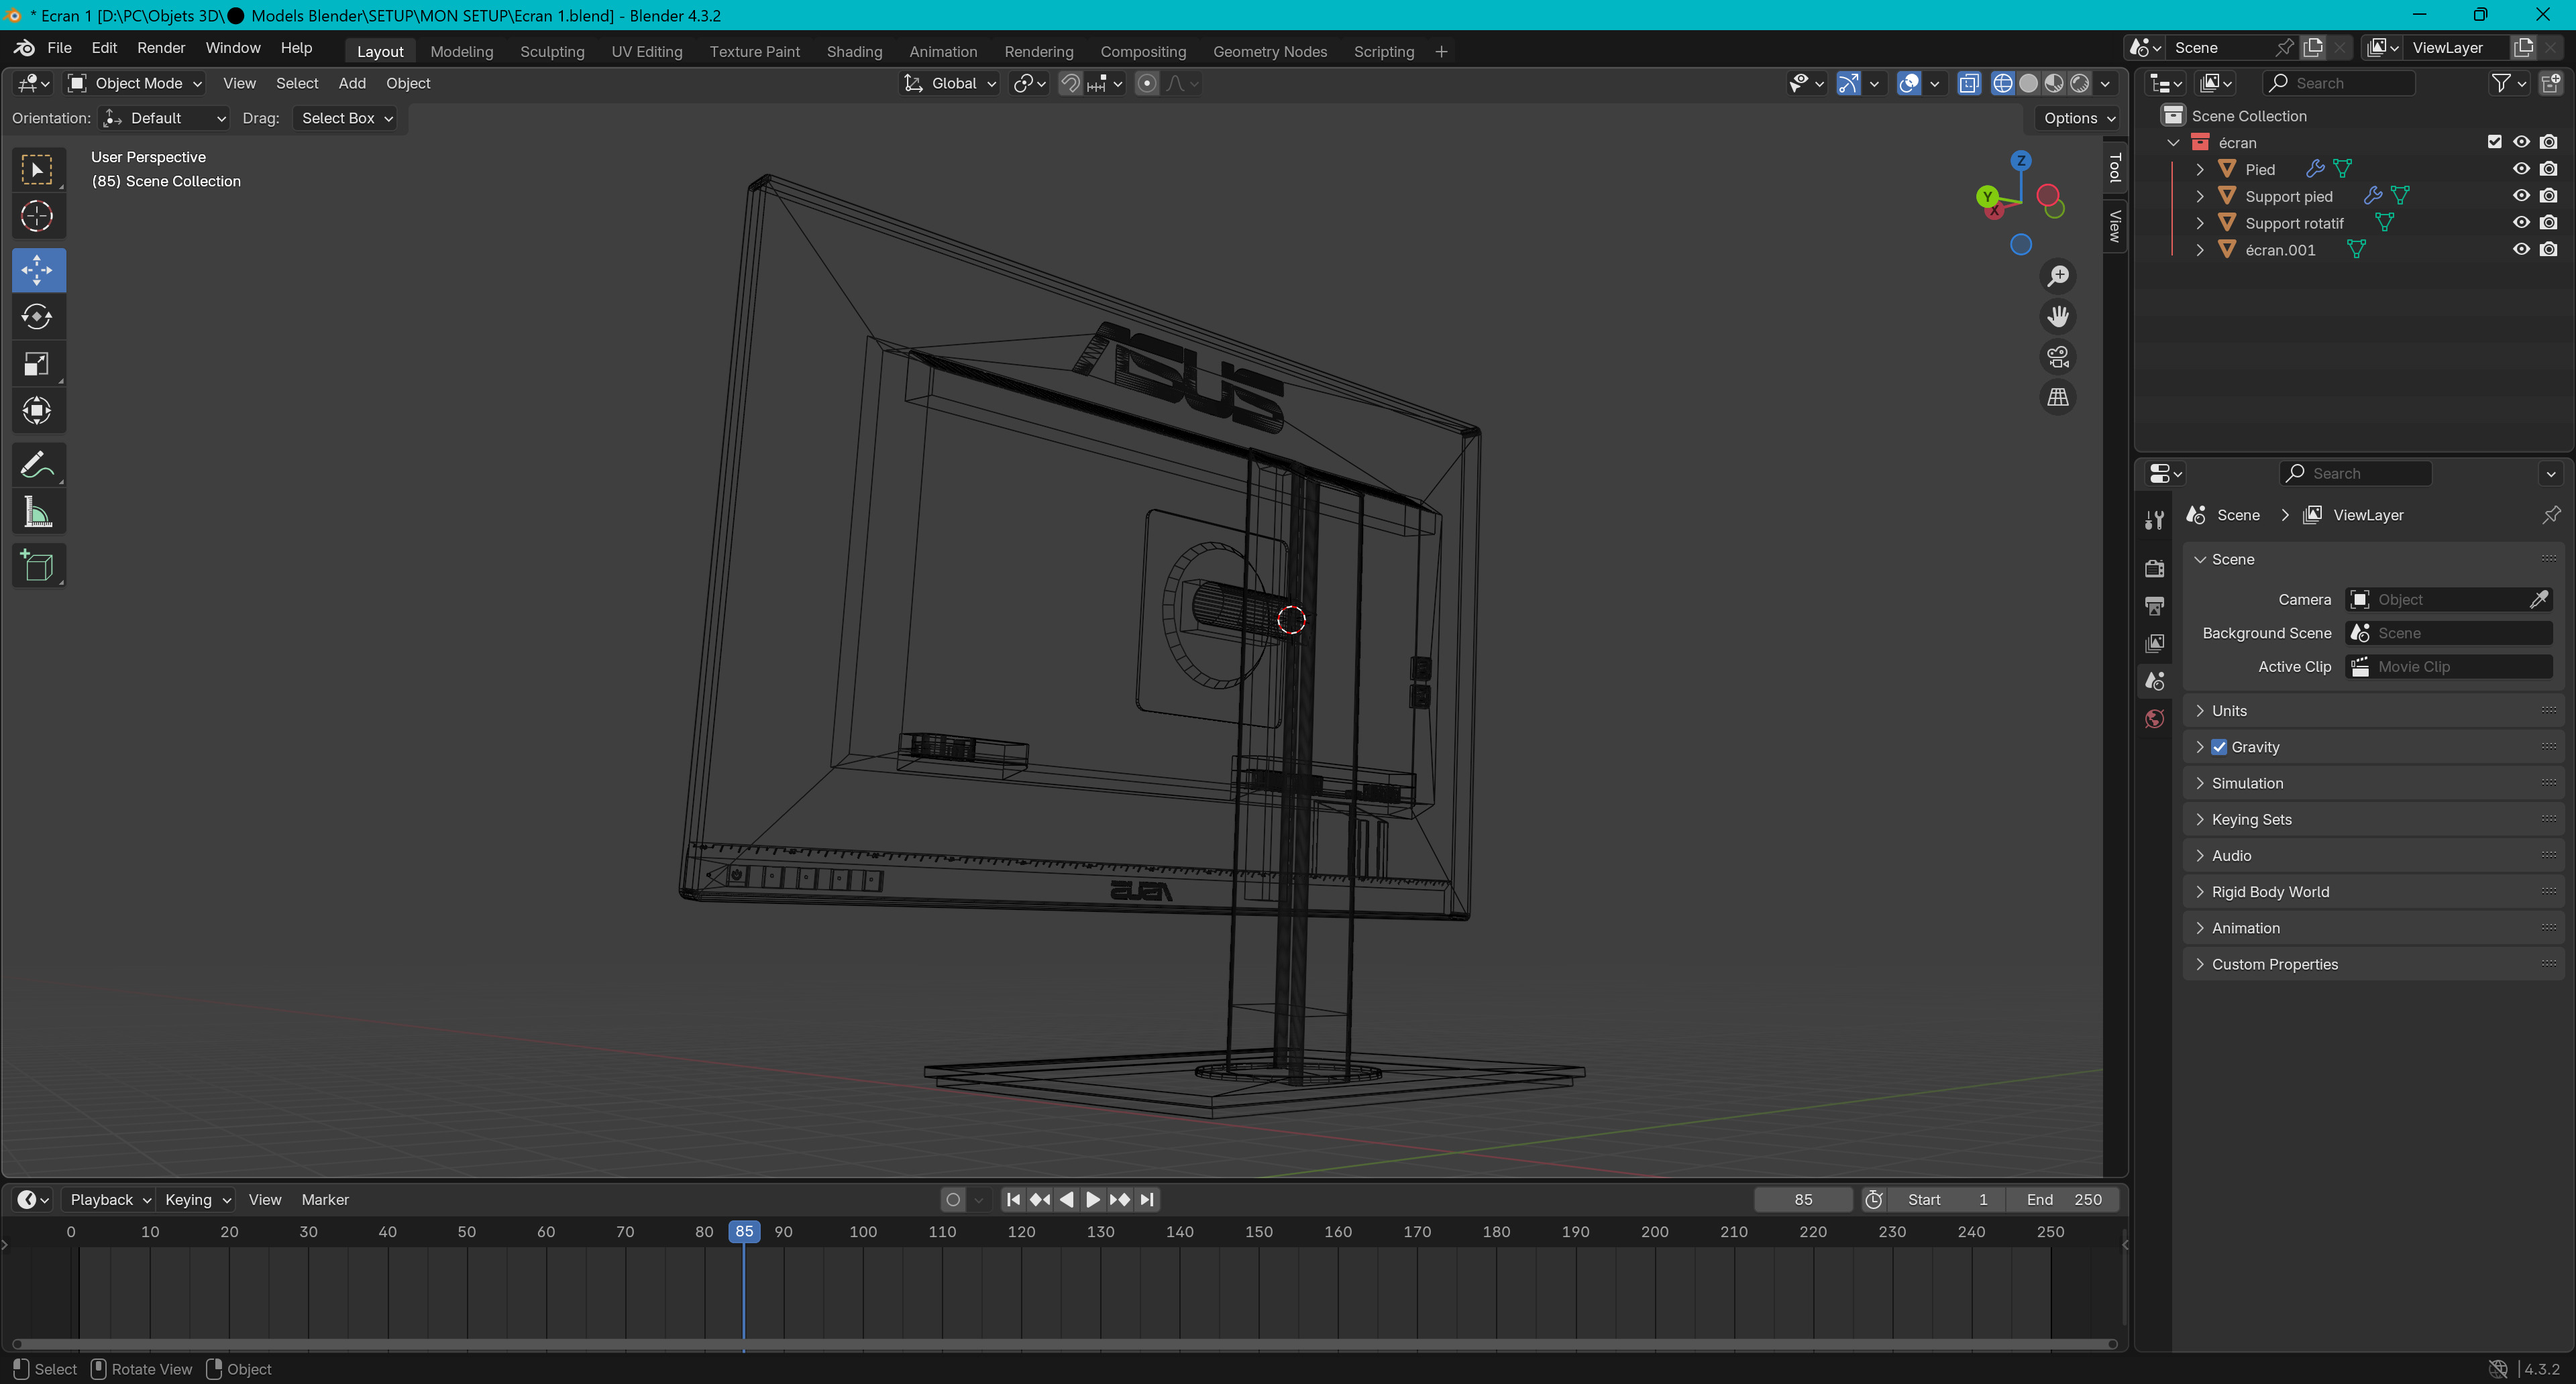Toggle viewport gizmos
The width and height of the screenshot is (2576, 1384).
(1848, 84)
